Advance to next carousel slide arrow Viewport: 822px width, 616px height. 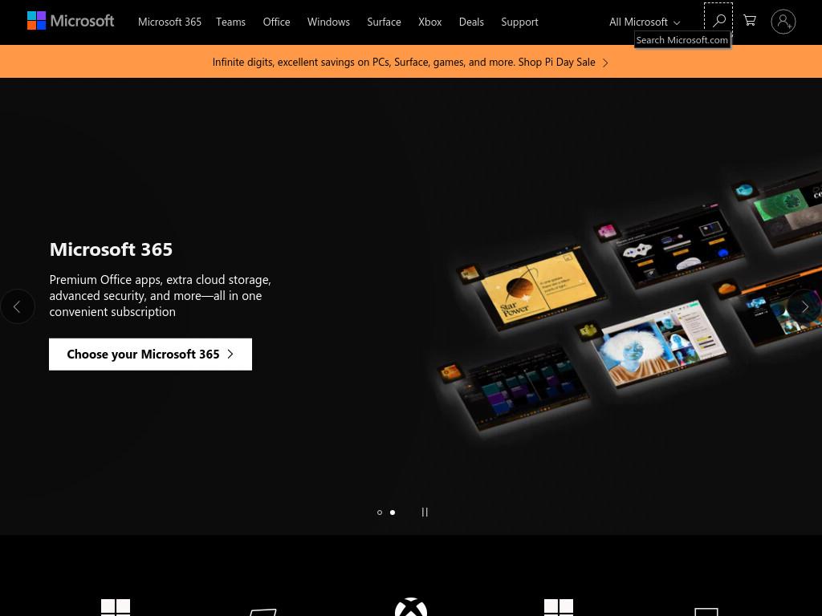pos(804,306)
